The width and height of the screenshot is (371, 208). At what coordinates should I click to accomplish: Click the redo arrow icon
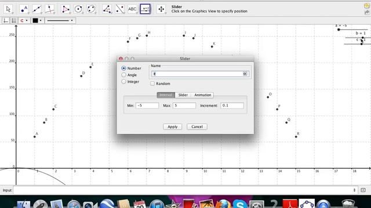367,13
